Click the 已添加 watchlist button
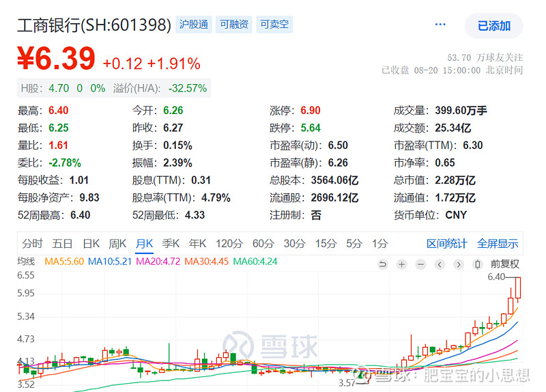The image size is (546, 392). click(x=493, y=26)
